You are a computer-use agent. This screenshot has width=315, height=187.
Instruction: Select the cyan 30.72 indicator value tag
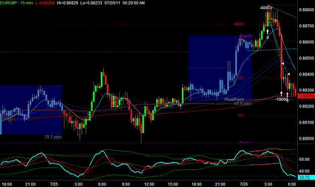click(306, 177)
